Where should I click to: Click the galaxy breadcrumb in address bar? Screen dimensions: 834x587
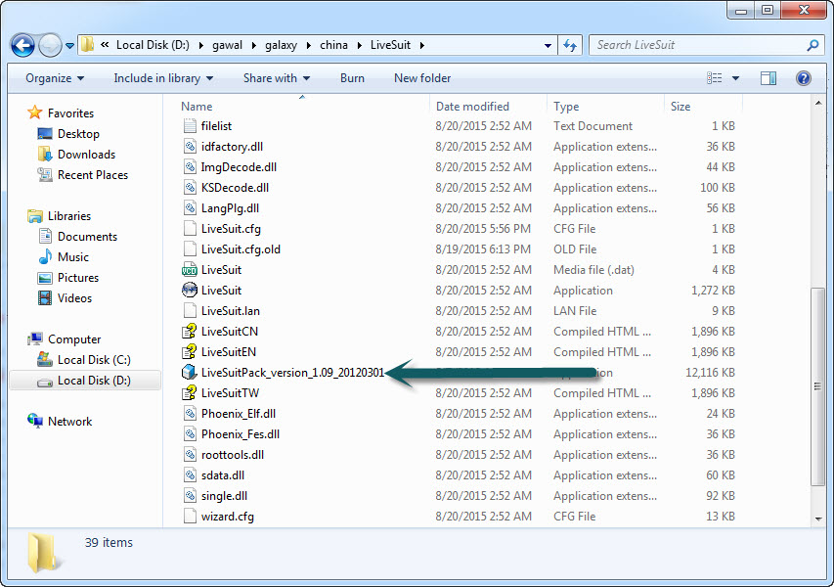coord(282,45)
